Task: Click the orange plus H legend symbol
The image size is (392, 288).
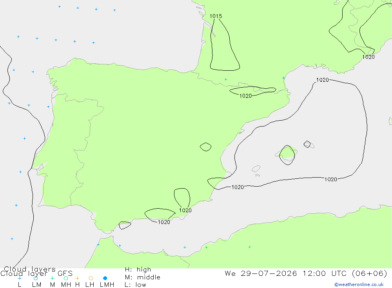Action: [x=77, y=278]
